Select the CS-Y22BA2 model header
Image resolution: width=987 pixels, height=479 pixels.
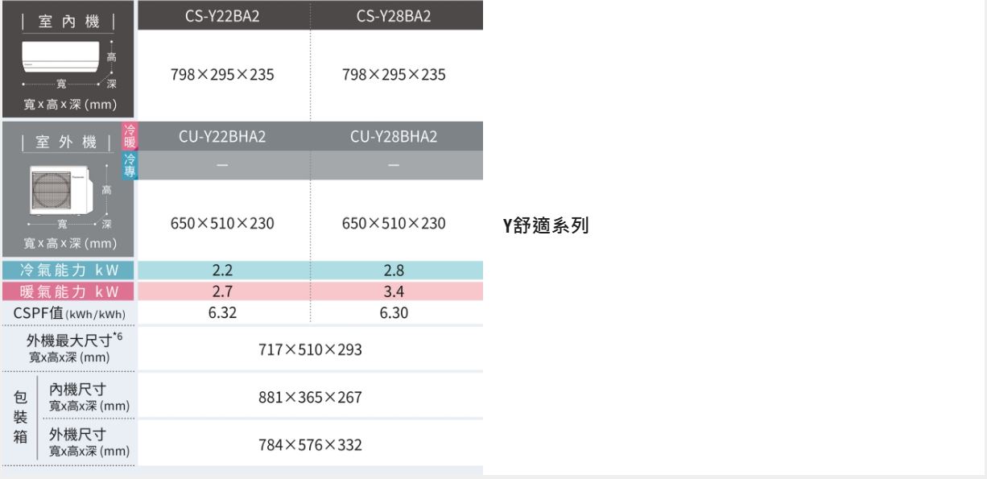(x=222, y=16)
